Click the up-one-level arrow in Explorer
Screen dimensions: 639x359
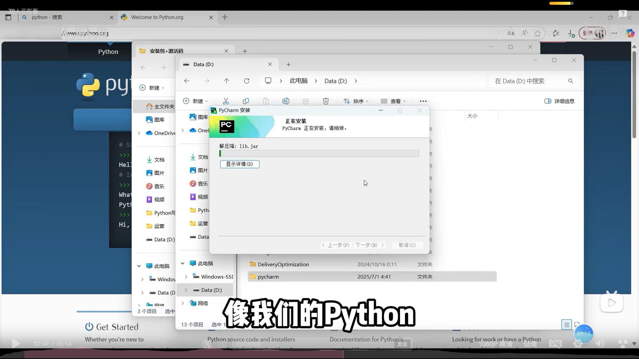point(227,81)
